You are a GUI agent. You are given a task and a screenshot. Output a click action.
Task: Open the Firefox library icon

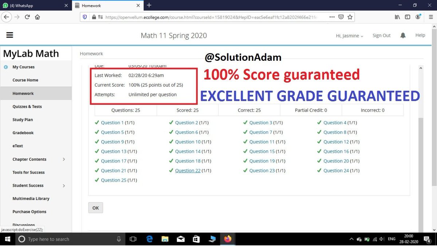point(397,17)
